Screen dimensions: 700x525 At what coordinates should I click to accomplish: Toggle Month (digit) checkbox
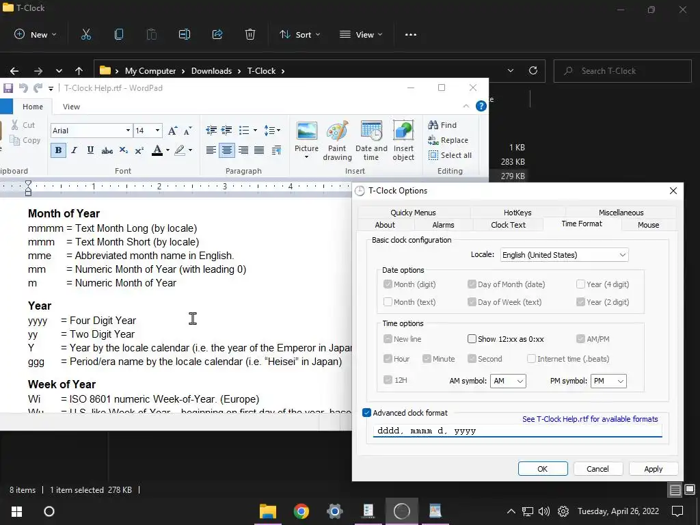tap(388, 284)
